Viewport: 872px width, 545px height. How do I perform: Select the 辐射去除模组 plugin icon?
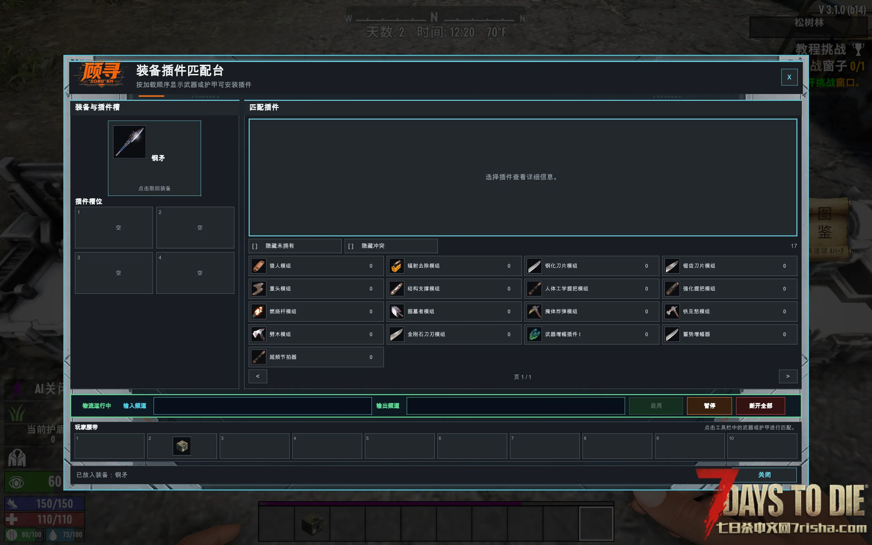pos(396,266)
